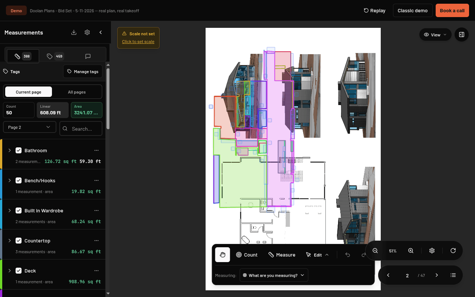Open the What are you measuring dropdown
The width and height of the screenshot is (475, 297).
pos(274,275)
